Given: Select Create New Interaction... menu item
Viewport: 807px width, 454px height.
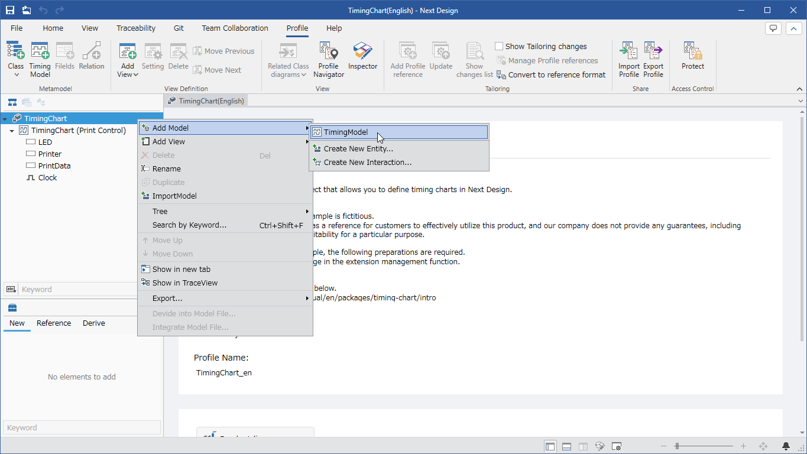Looking at the screenshot, I should coord(399,162).
